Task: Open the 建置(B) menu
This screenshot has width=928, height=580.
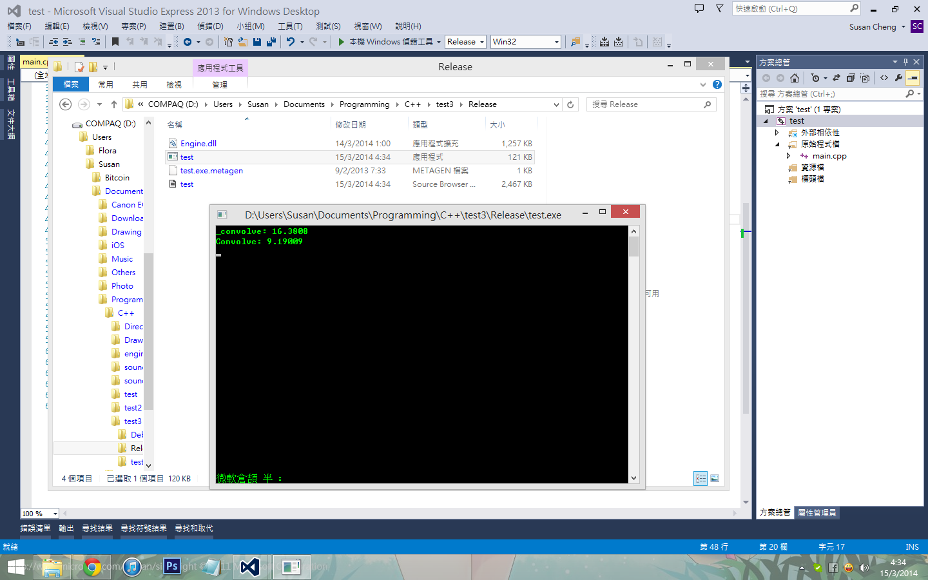Action: click(171, 26)
